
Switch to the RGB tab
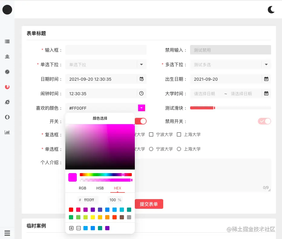tap(82, 188)
